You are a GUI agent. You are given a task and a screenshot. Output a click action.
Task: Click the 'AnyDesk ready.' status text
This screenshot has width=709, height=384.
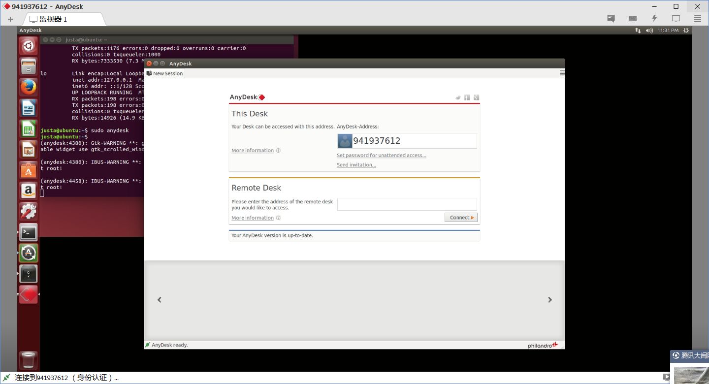[x=169, y=345]
